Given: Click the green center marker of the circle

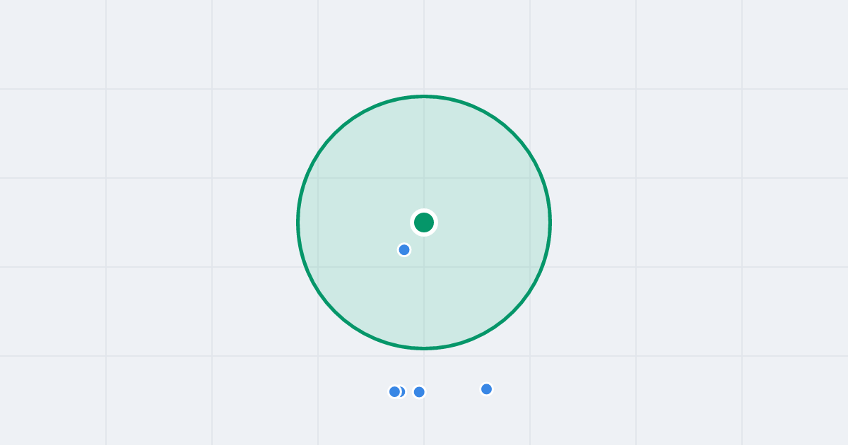Looking at the screenshot, I should click(424, 222).
